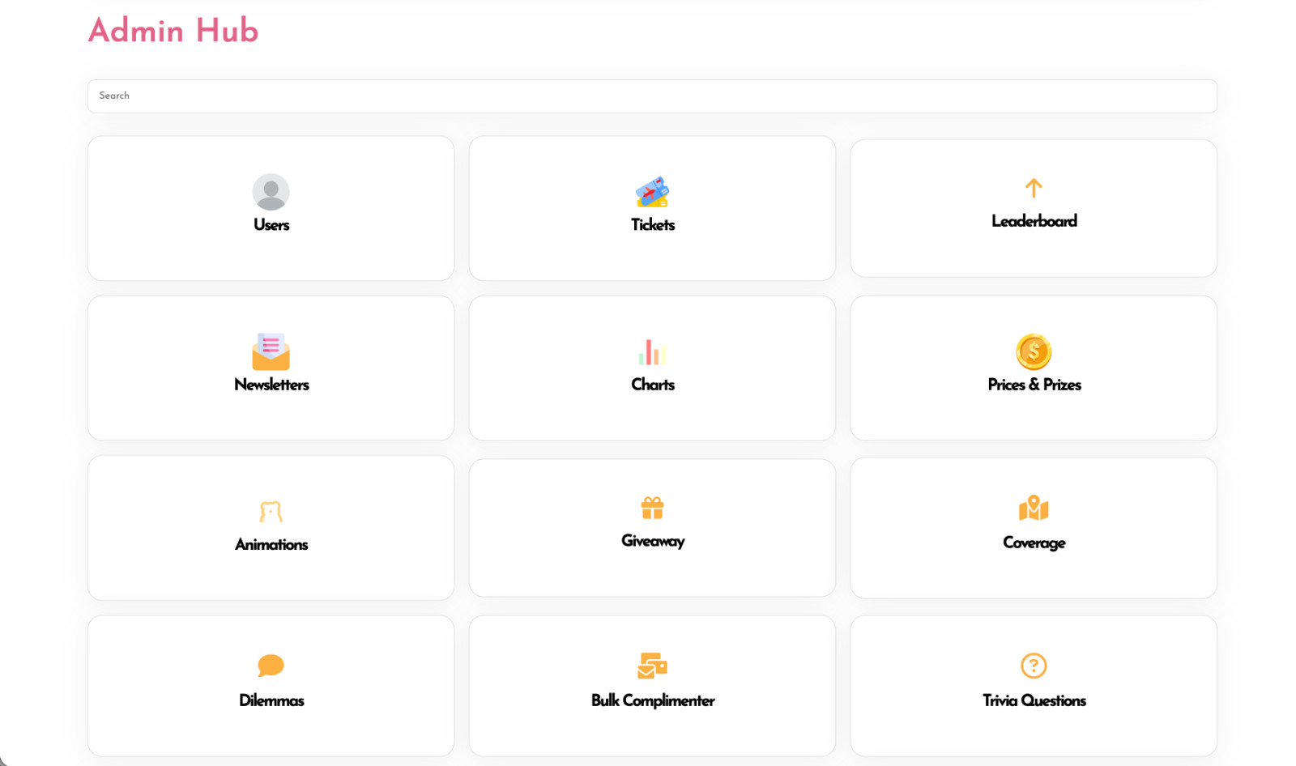Click the Users avatar icon
1296x766 pixels.
[x=271, y=192]
